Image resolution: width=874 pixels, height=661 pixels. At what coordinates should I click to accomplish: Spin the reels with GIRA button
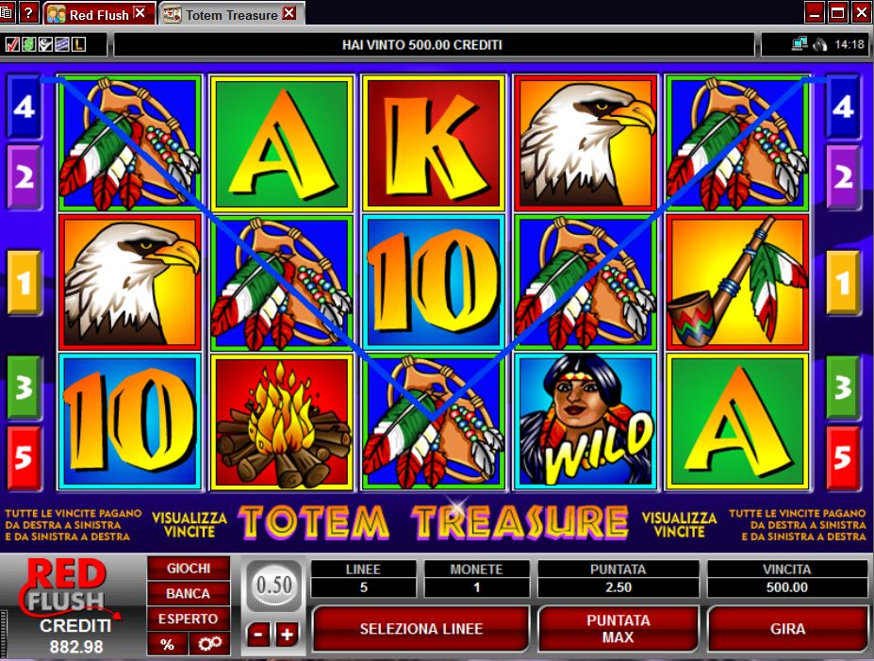click(x=787, y=629)
